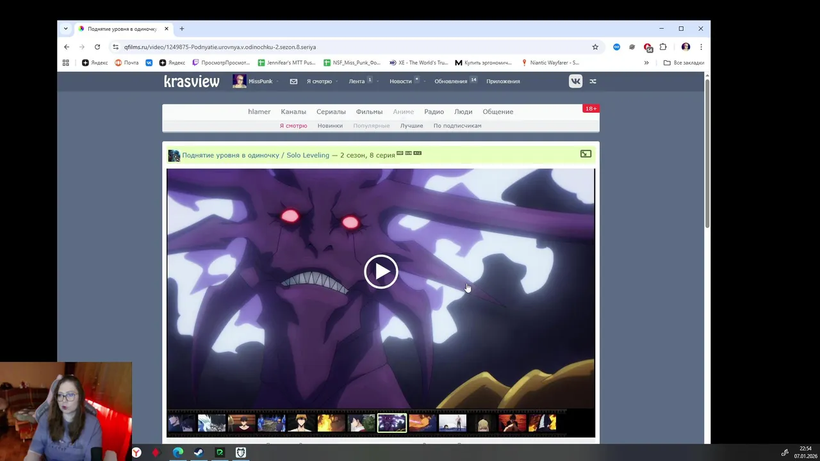The image size is (820, 461).
Task: Select the last fire thumbnail in filmstrip
Action: [x=543, y=423]
